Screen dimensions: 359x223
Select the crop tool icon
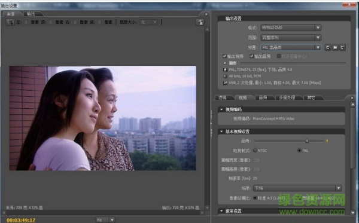pos(10,22)
